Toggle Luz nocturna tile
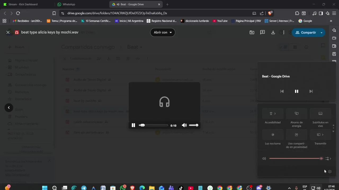This screenshot has height=190, width=339. (x=273, y=135)
